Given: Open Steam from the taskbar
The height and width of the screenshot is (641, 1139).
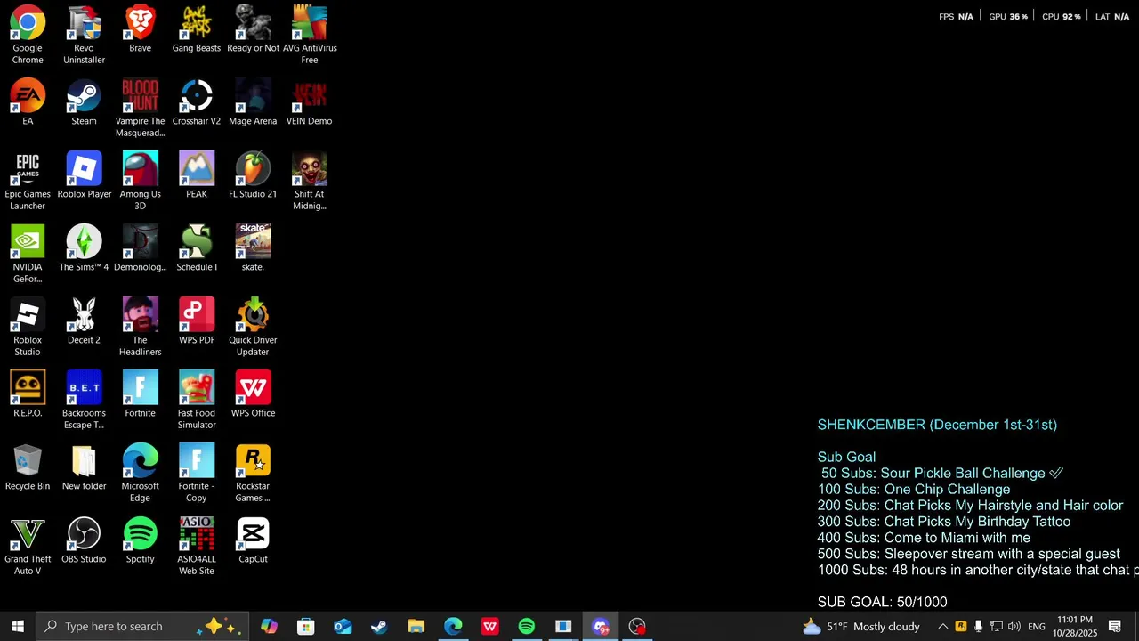Looking at the screenshot, I should pos(379,626).
